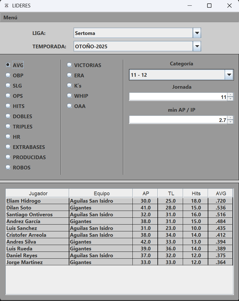This screenshot has width=239, height=301.
Task: Click the LIDERES app icon in title bar
Action: (7, 6)
